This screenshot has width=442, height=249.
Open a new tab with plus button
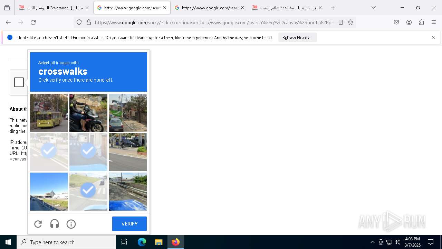click(x=333, y=8)
